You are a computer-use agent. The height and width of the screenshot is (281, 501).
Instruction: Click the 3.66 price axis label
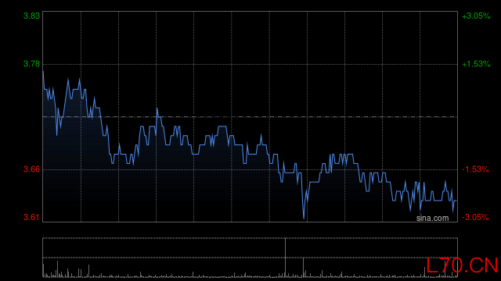[x=31, y=169]
